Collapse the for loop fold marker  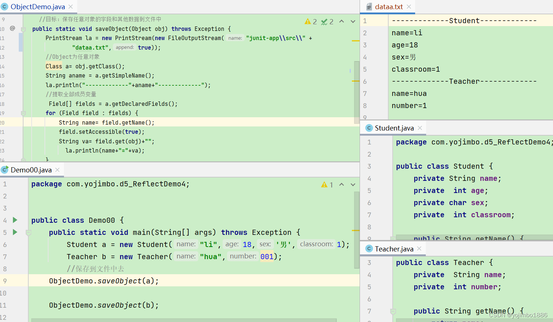point(23,113)
